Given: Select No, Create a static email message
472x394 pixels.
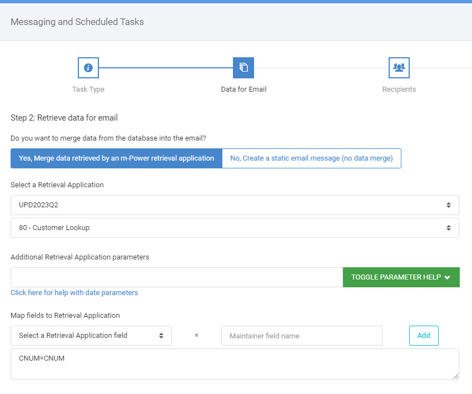Looking at the screenshot, I should coord(311,158).
